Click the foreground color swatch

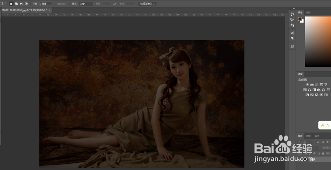pos(300,19)
